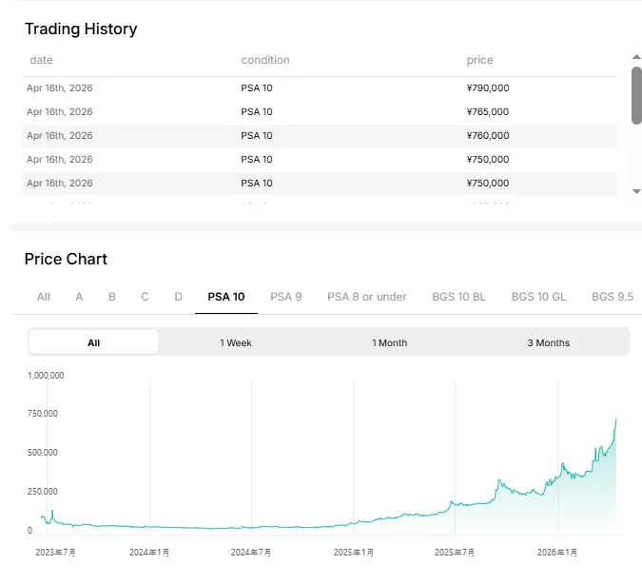Open the PSA 9 condition tab

(x=286, y=297)
